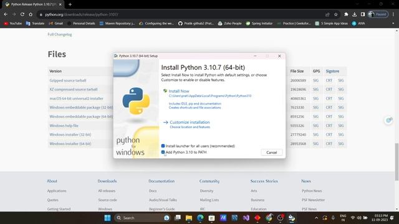Image resolution: width=399 pixels, height=224 pixels.
Task: Click the Wi-Fi icon in system tray
Action: (353, 218)
